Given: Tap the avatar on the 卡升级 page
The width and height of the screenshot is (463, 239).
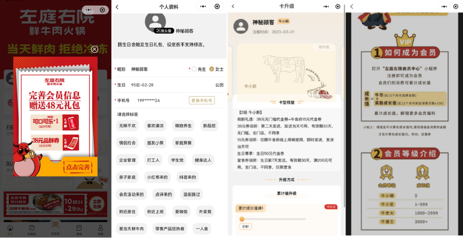Looking at the screenshot, I should coord(241,26).
